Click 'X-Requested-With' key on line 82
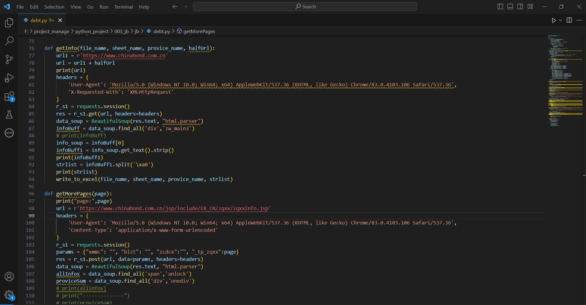 coord(95,92)
